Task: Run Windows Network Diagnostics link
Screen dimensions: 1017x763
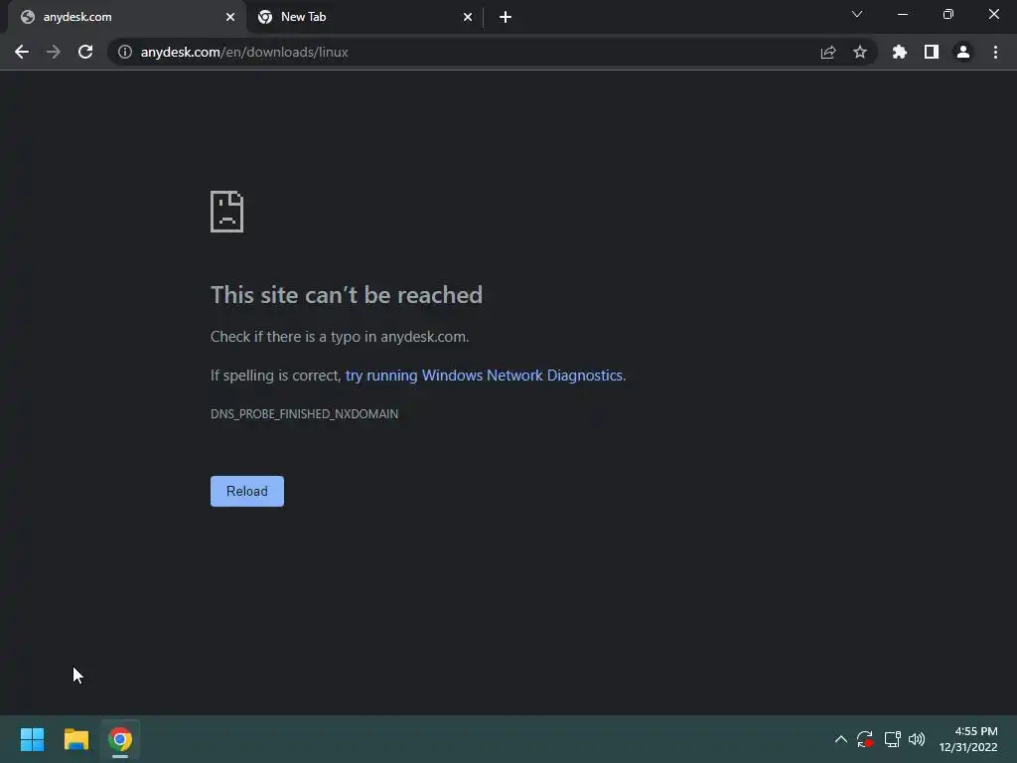Action: pyautogui.click(x=485, y=376)
